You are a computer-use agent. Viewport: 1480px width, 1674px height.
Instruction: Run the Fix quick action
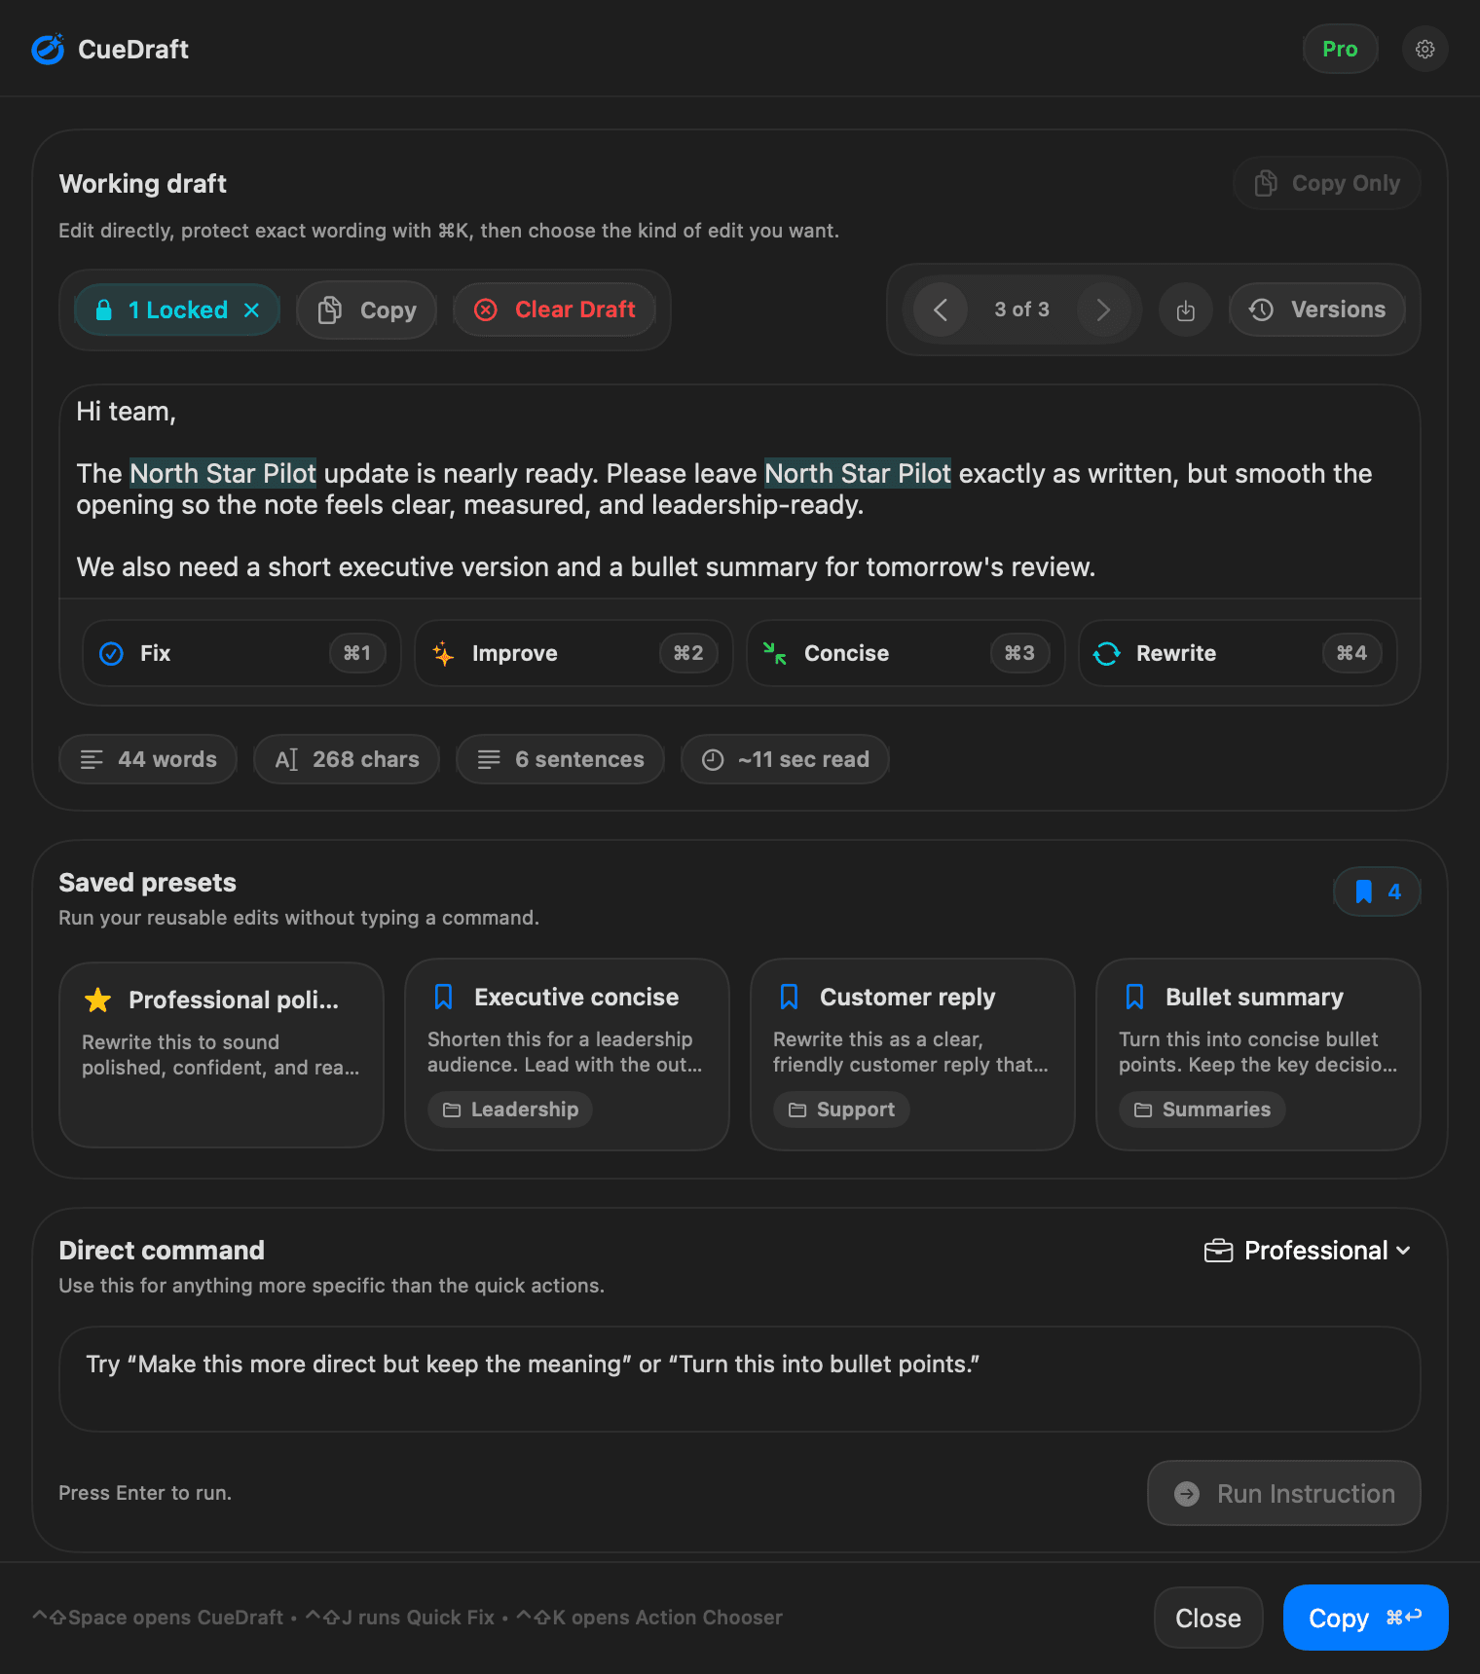240,653
